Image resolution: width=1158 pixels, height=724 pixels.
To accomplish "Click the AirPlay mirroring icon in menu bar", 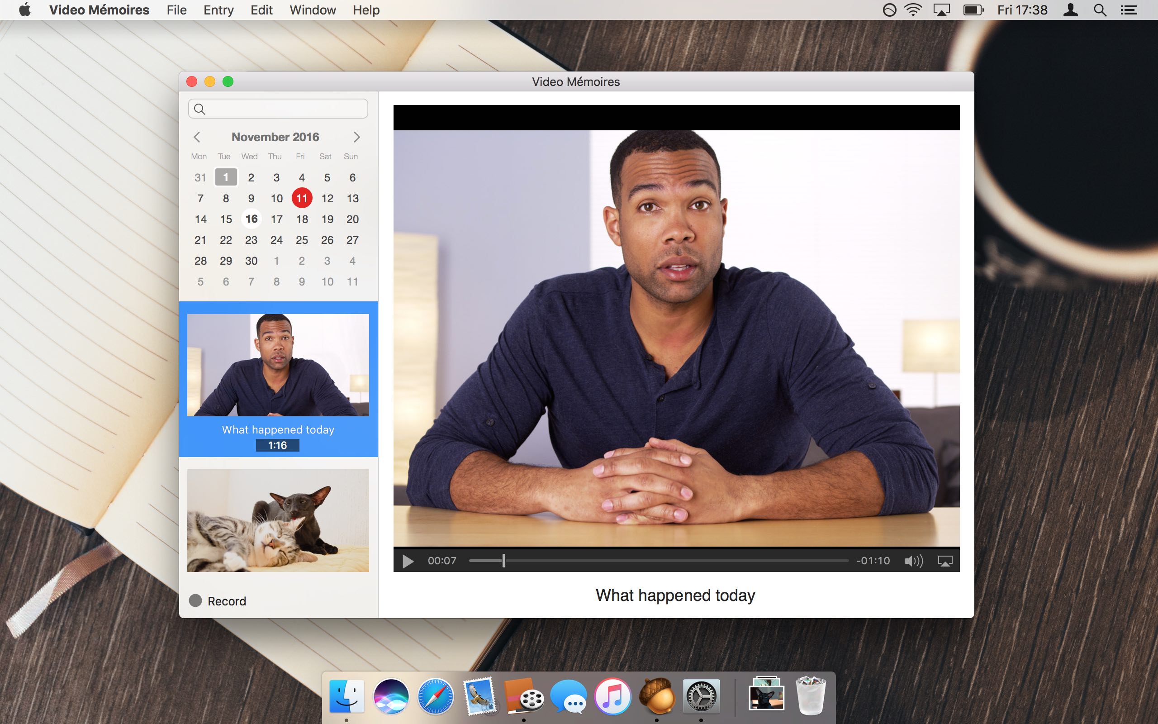I will coord(941,10).
